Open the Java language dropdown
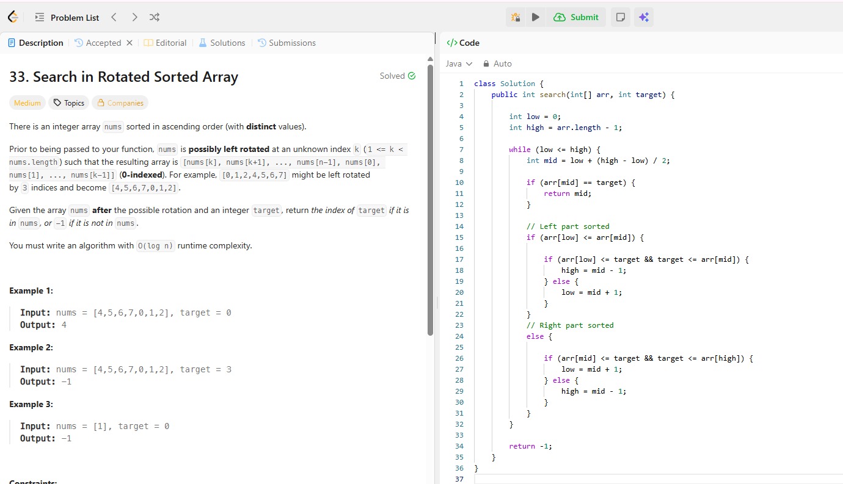Viewport: 843px width, 484px height. pos(459,63)
